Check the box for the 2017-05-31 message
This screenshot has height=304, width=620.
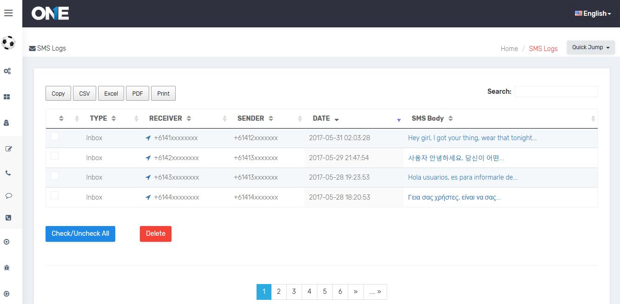55,136
